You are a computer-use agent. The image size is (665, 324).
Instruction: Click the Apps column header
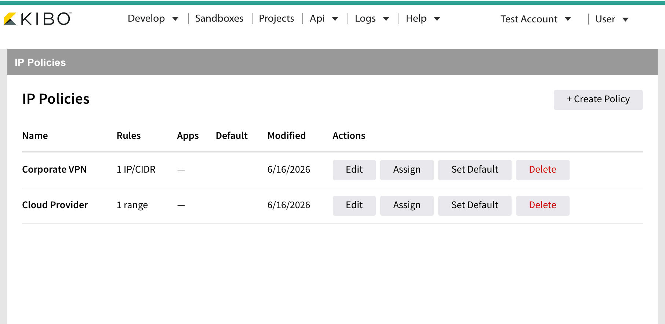[188, 136]
